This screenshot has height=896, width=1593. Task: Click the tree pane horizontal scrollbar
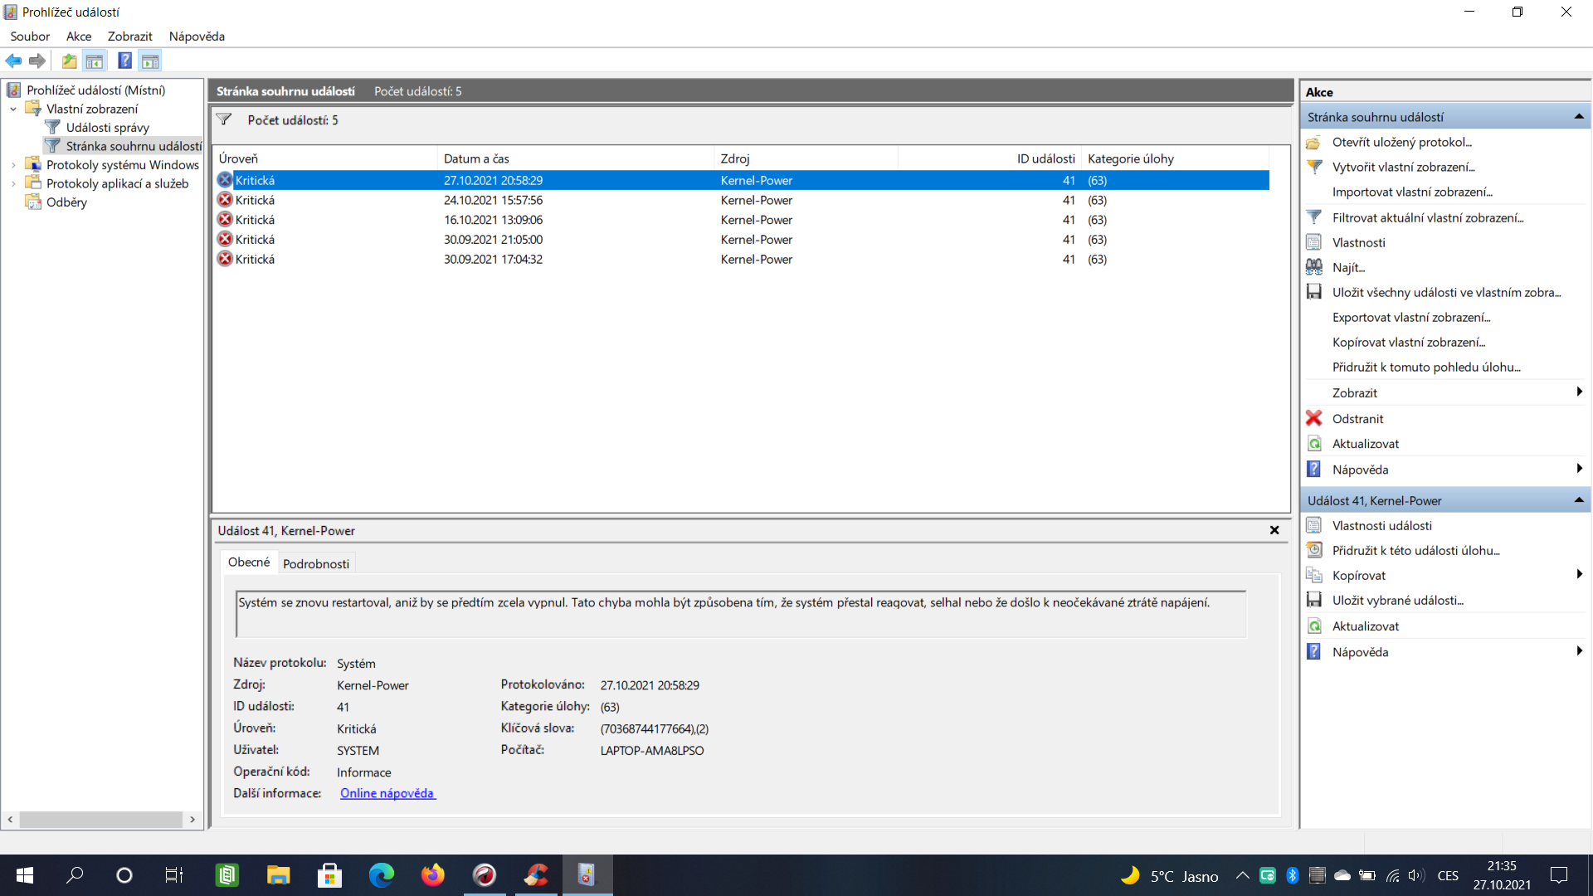[101, 820]
